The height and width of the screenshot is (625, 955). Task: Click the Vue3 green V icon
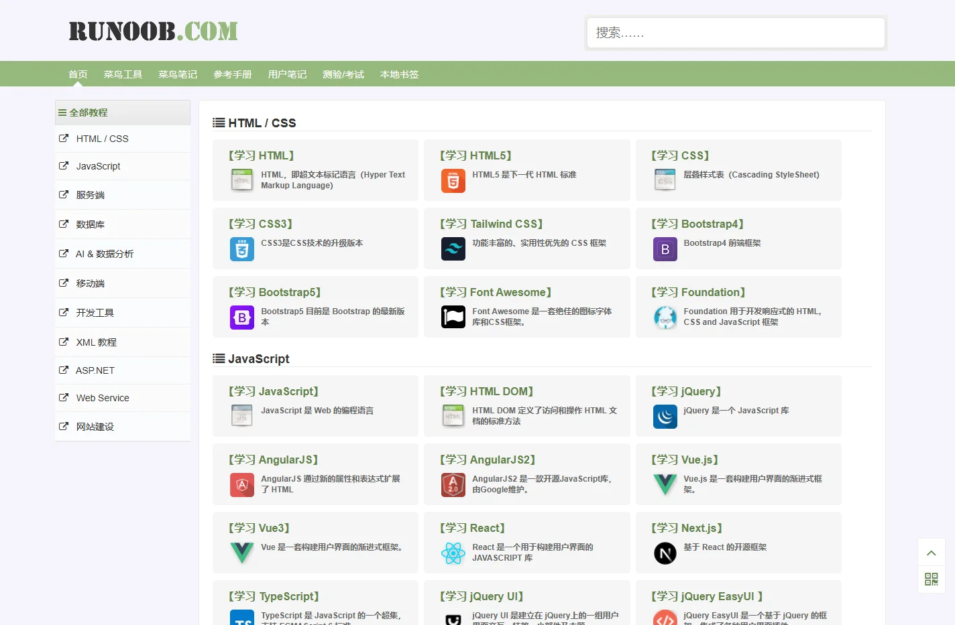[x=241, y=553]
